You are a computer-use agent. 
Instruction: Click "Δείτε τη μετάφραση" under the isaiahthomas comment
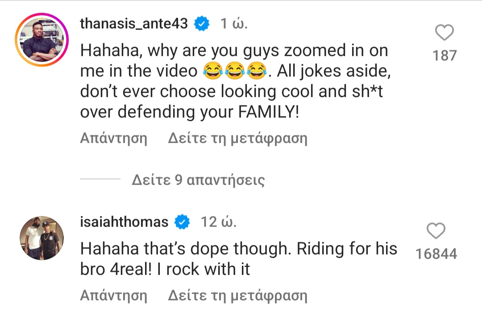pos(237,295)
